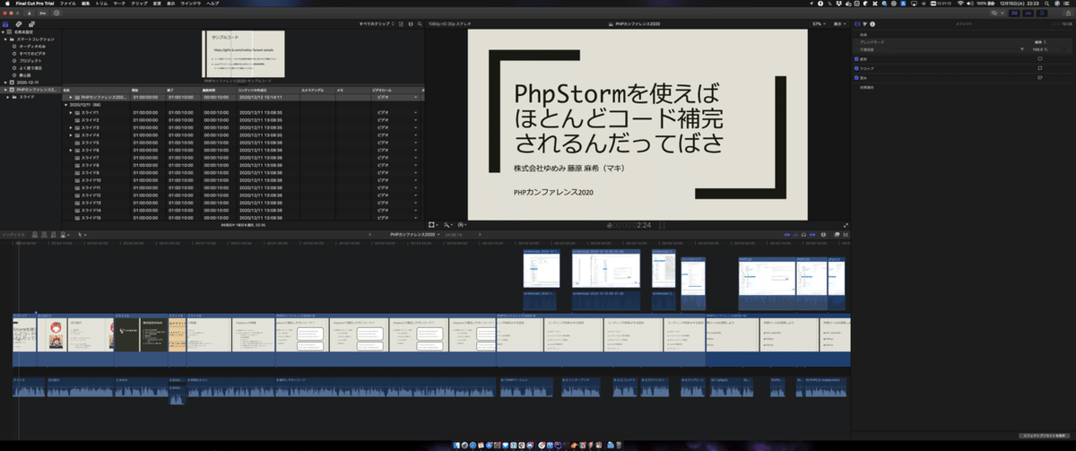This screenshot has height=451, width=1076.
Task: Open clip appearance options in browser
Action: click(411, 23)
